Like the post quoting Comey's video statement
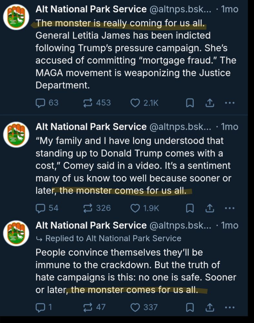The height and width of the screenshot is (323, 254). (x=135, y=208)
